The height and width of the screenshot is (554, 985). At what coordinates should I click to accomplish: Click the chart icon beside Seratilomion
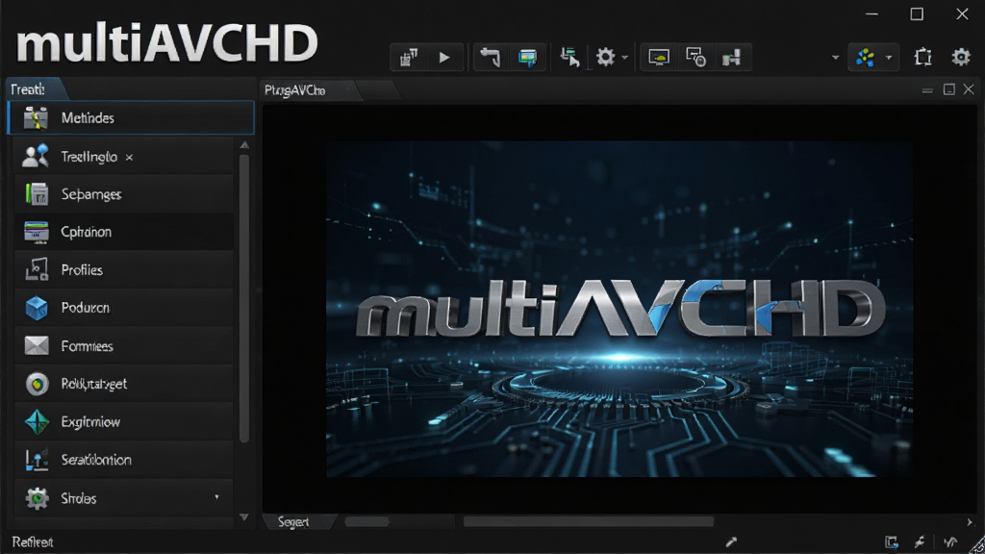coord(37,461)
